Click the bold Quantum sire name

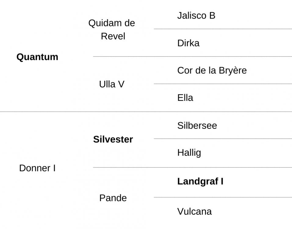37,57
